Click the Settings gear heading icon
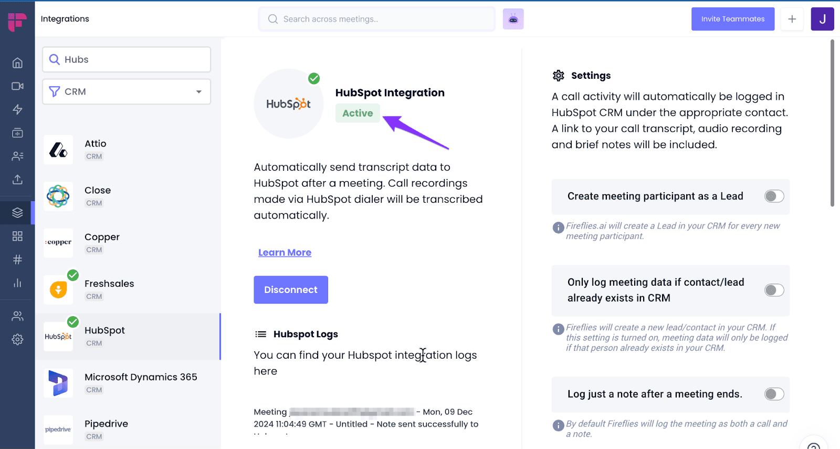Screen dimensions: 840x449 [x=559, y=76]
